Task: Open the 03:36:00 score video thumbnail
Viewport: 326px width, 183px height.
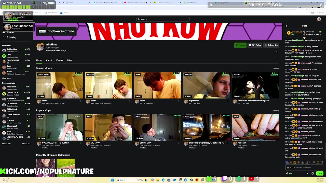Action: coord(108,85)
